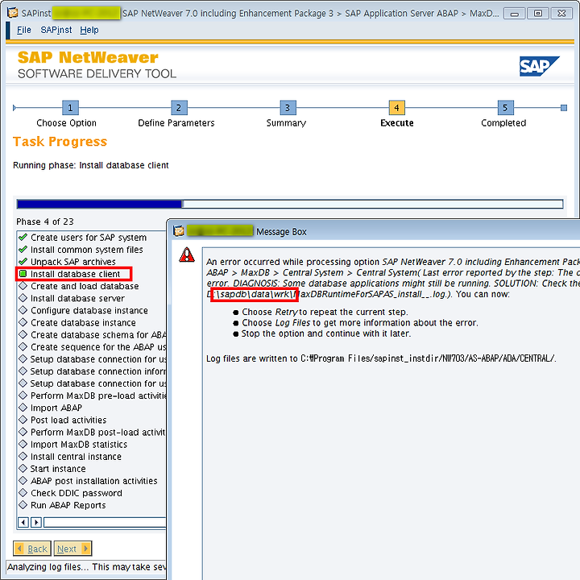The height and width of the screenshot is (580, 580).
Task: Click step 1 Choose Option marker
Action: pos(70,108)
